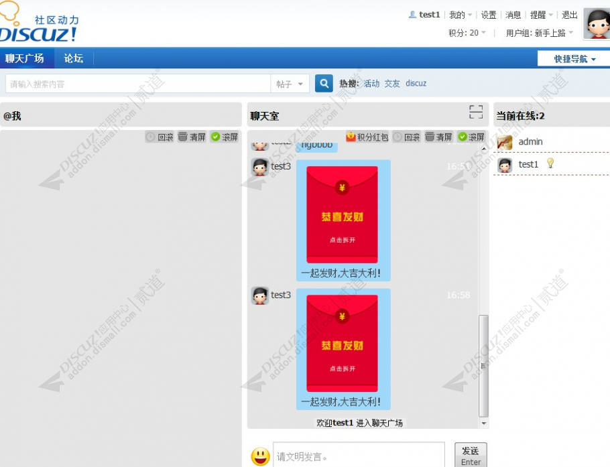Viewport: 610px width, 467px height.
Task: Switch to the 聊天广场 tab
Action: click(25, 58)
